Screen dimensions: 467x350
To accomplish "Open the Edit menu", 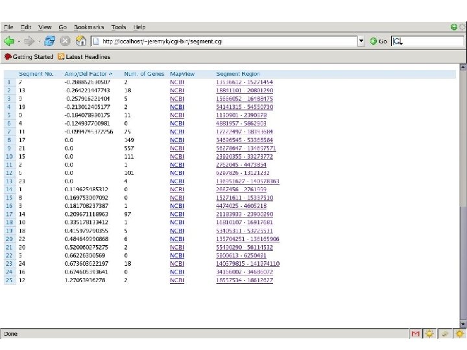I will click(x=26, y=27).
